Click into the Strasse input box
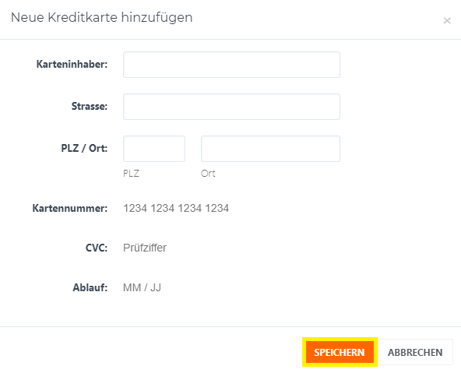Viewport: 461px width, 373px height. [231, 107]
